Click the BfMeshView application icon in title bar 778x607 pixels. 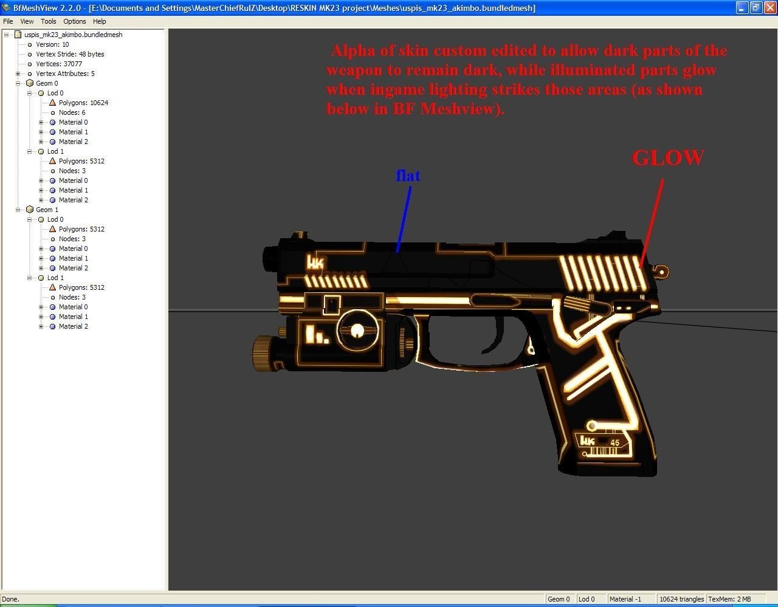click(x=6, y=8)
